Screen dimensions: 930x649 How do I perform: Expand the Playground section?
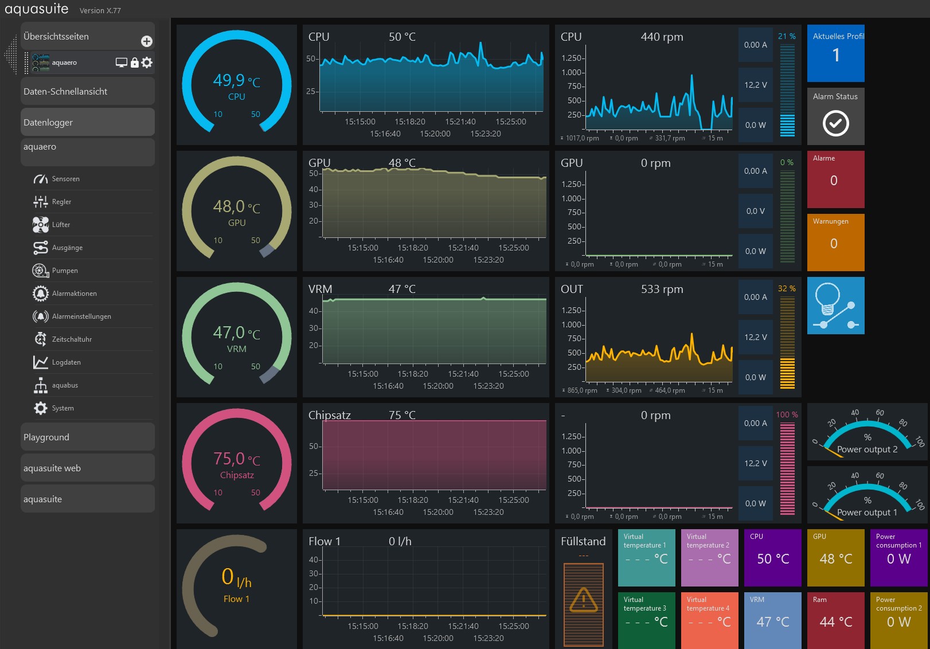tap(88, 437)
